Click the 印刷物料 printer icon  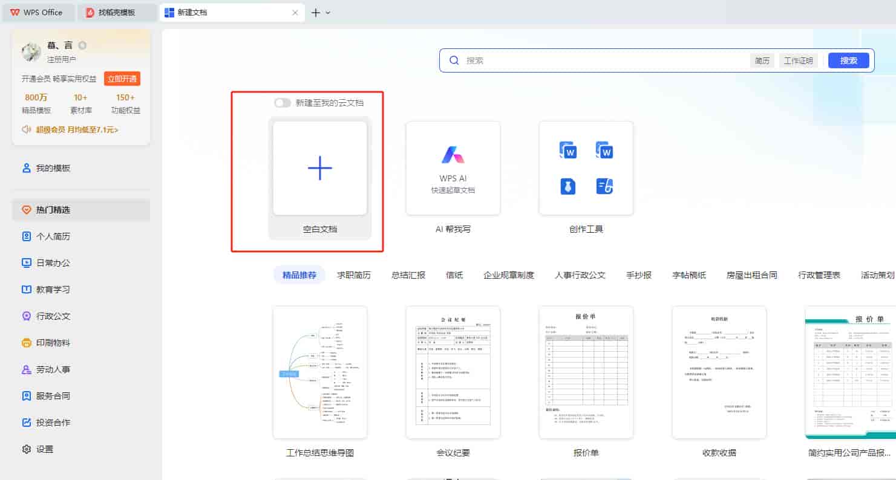click(x=26, y=343)
